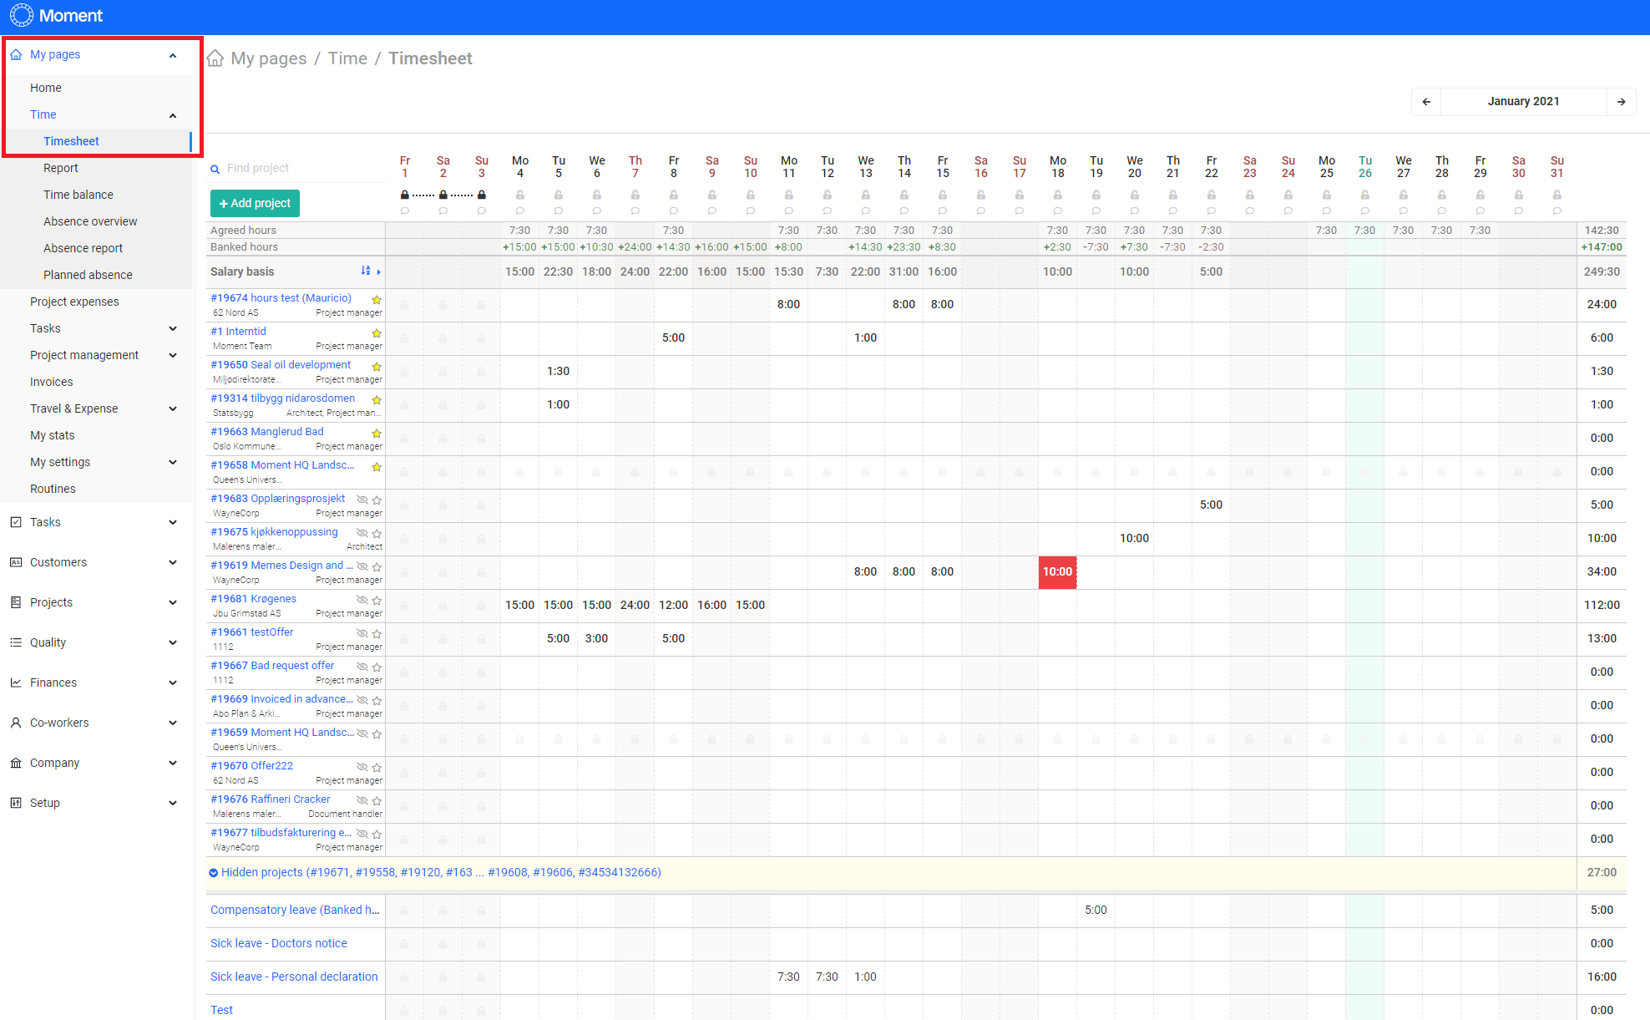Open the My stats page
The image size is (1650, 1020).
click(53, 435)
